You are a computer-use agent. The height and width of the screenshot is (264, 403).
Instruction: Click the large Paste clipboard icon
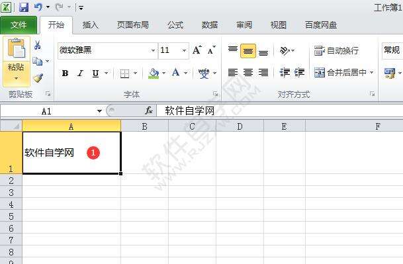click(x=17, y=48)
